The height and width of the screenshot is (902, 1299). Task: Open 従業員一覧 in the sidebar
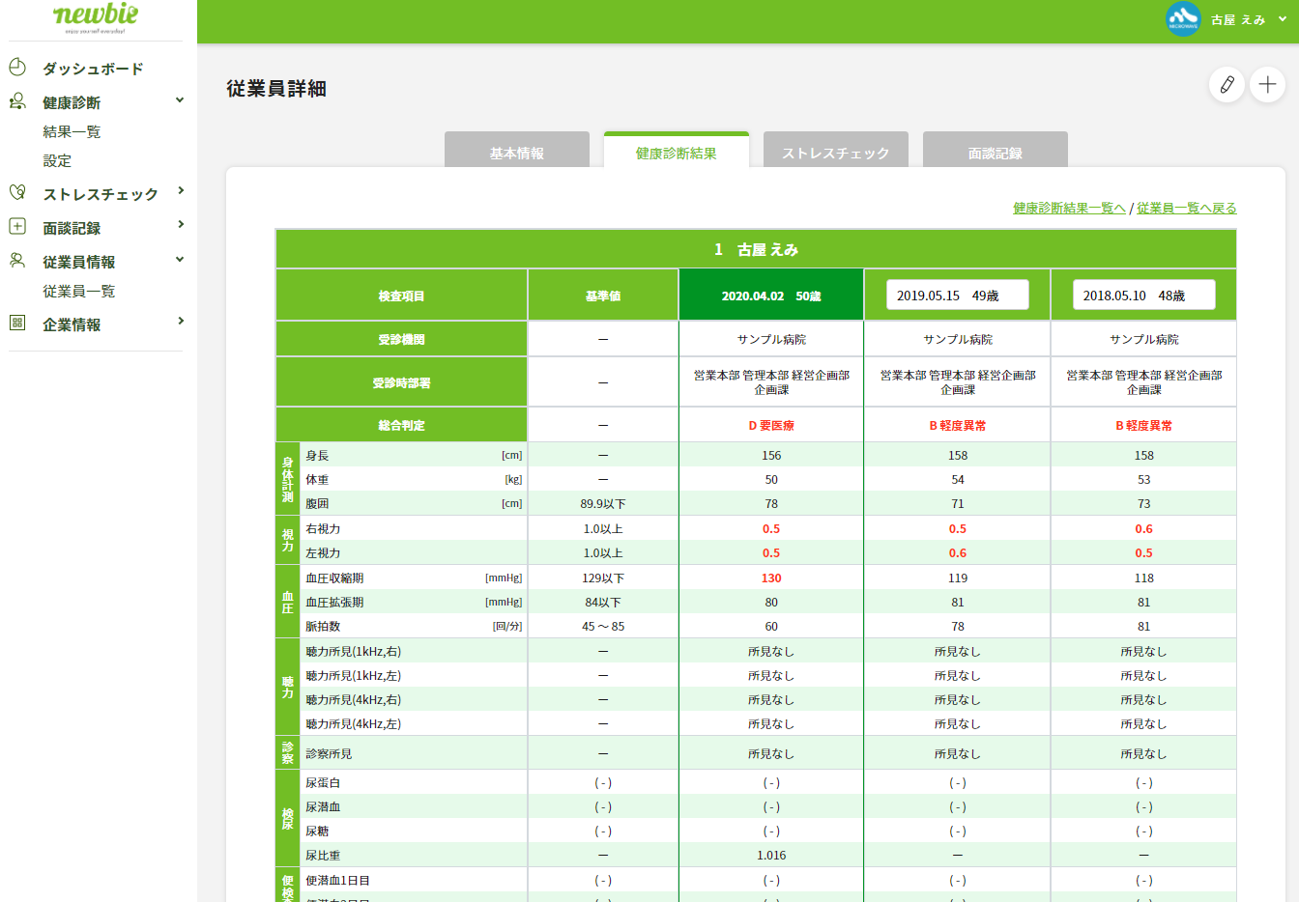78,291
